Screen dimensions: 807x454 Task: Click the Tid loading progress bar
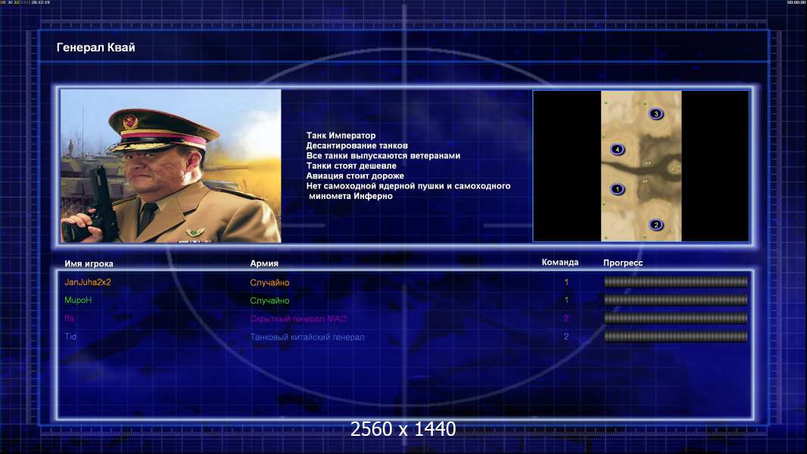point(675,337)
